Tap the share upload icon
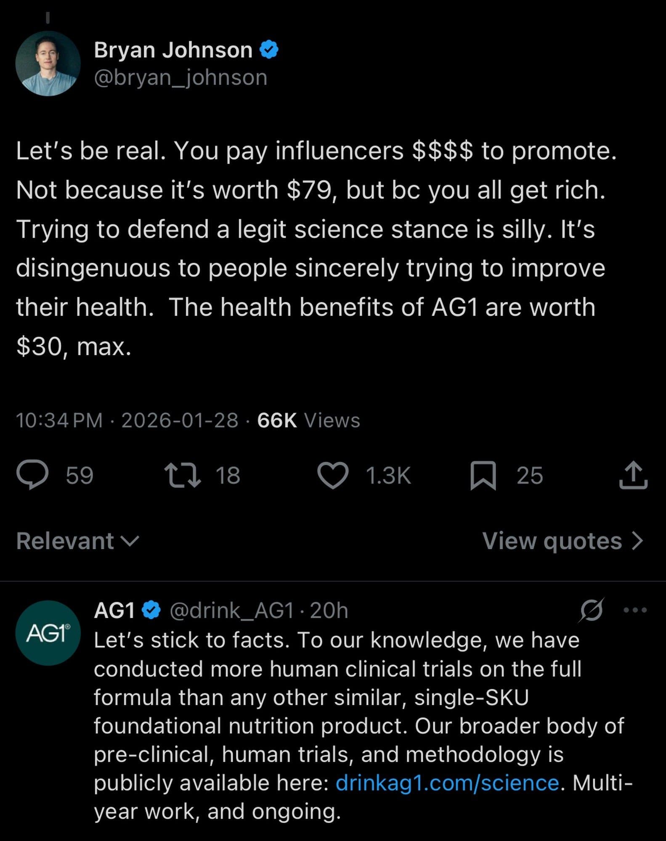The height and width of the screenshot is (841, 666). pos(633,475)
